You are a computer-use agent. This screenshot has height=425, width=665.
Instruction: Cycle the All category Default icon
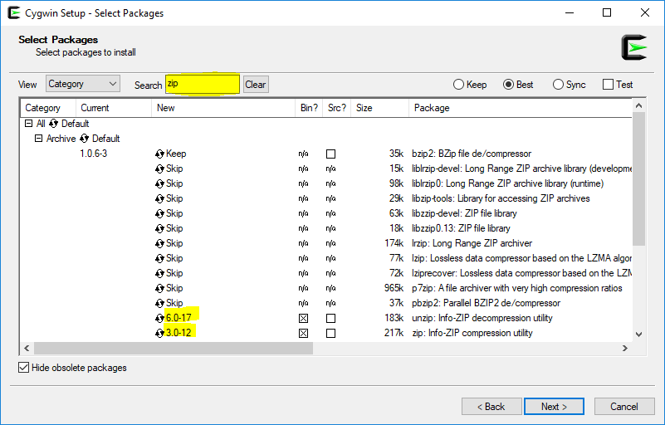(x=53, y=124)
